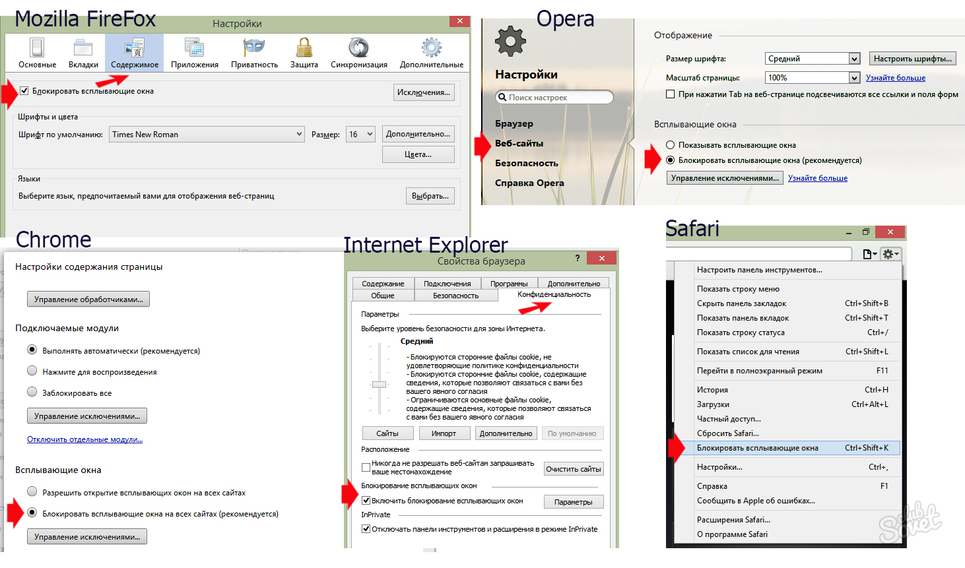Select Opera Показывать всплывающие окна radio
The height and width of the screenshot is (568, 965).
(671, 144)
